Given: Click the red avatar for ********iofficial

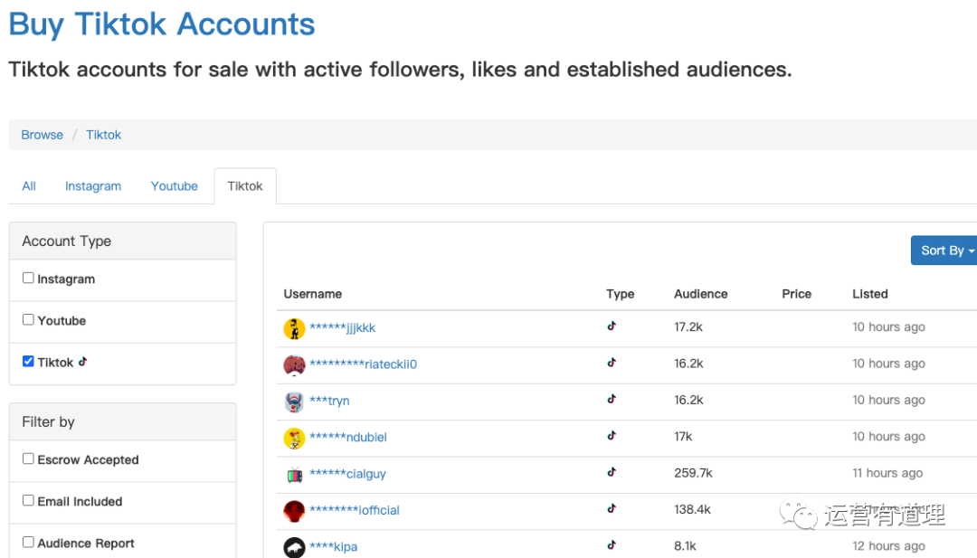Looking at the screenshot, I should 294,511.
